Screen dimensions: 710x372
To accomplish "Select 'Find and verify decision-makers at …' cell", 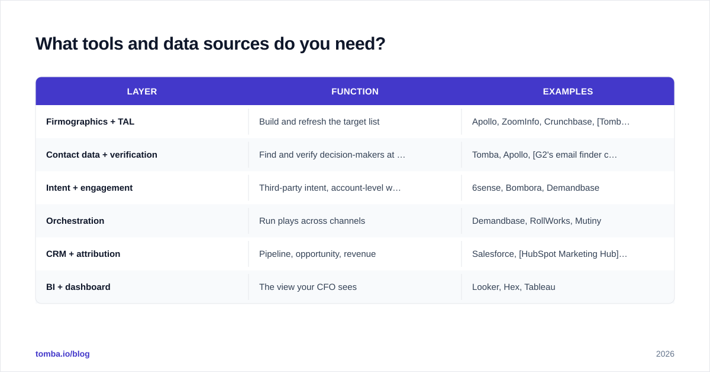I will (x=355, y=155).
